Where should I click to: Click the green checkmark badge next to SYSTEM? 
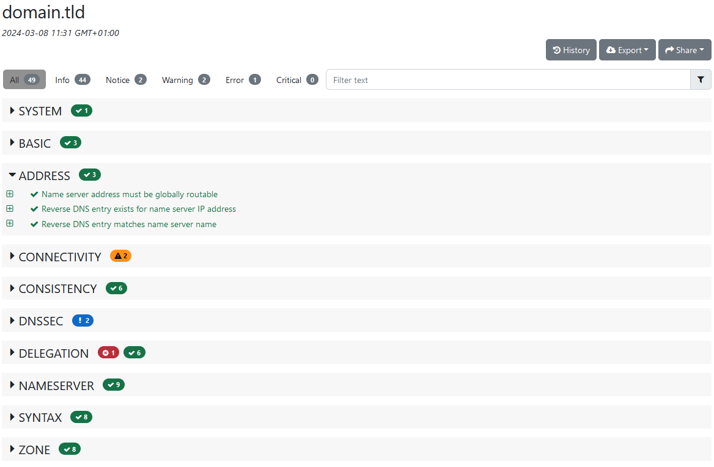click(81, 110)
